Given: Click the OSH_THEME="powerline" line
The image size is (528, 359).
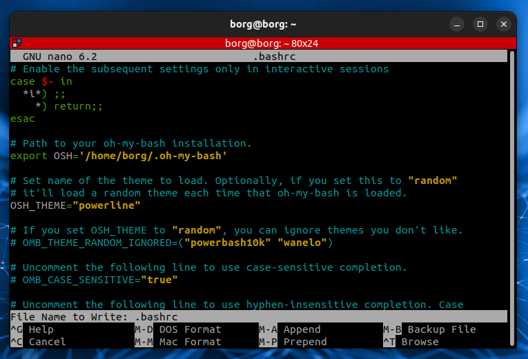Looking at the screenshot, I should click(76, 205).
